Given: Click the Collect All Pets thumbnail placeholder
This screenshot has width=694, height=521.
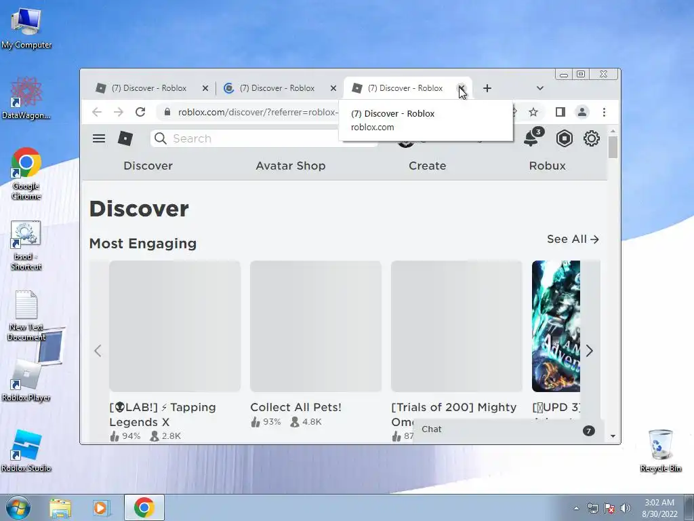Looking at the screenshot, I should [x=316, y=326].
